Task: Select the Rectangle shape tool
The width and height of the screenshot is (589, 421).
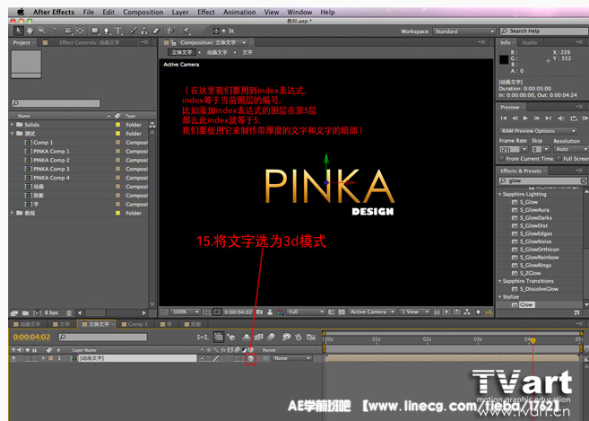Action: tap(95, 31)
